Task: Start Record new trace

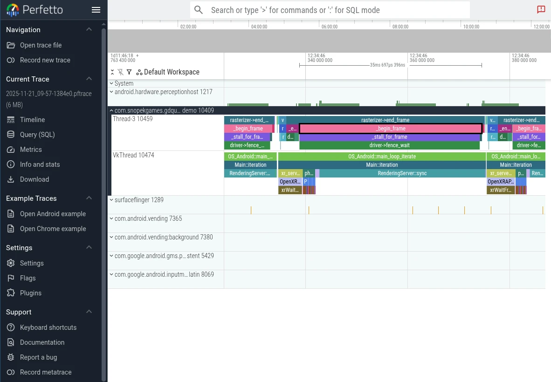Action: click(x=45, y=60)
